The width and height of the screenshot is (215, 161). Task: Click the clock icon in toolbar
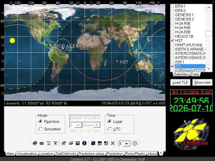135,143
